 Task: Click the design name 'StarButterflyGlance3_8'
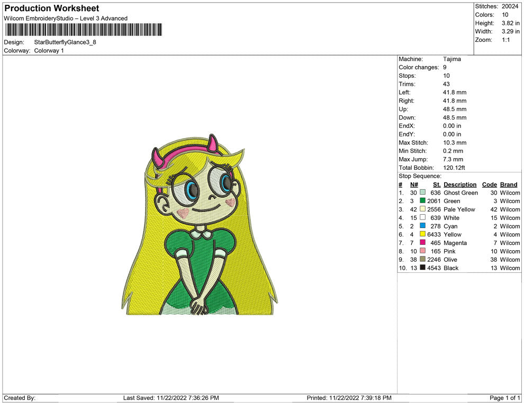65,42
